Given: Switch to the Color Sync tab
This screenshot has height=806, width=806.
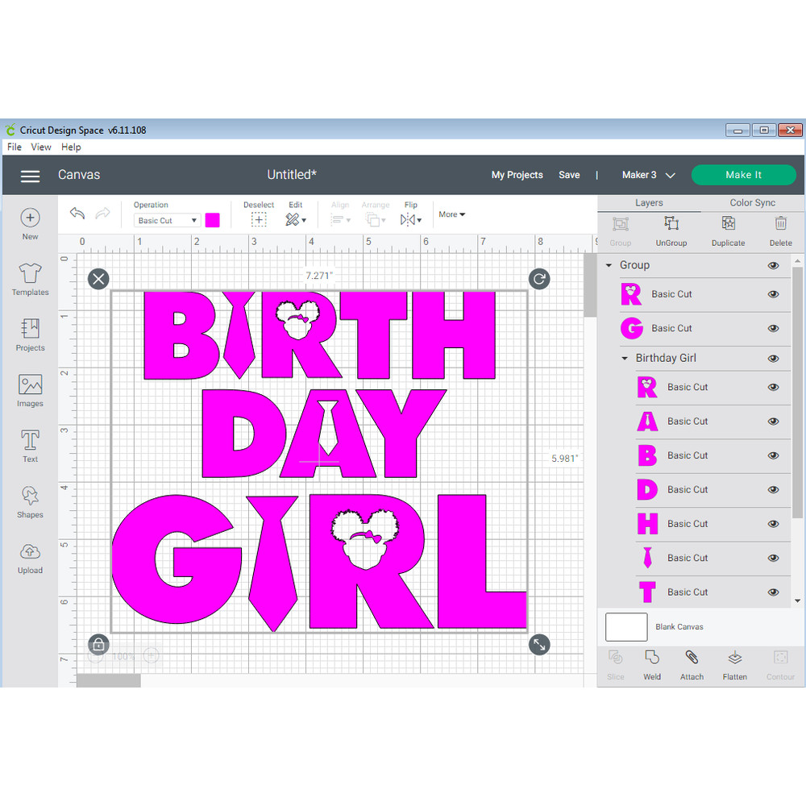Looking at the screenshot, I should pos(751,202).
